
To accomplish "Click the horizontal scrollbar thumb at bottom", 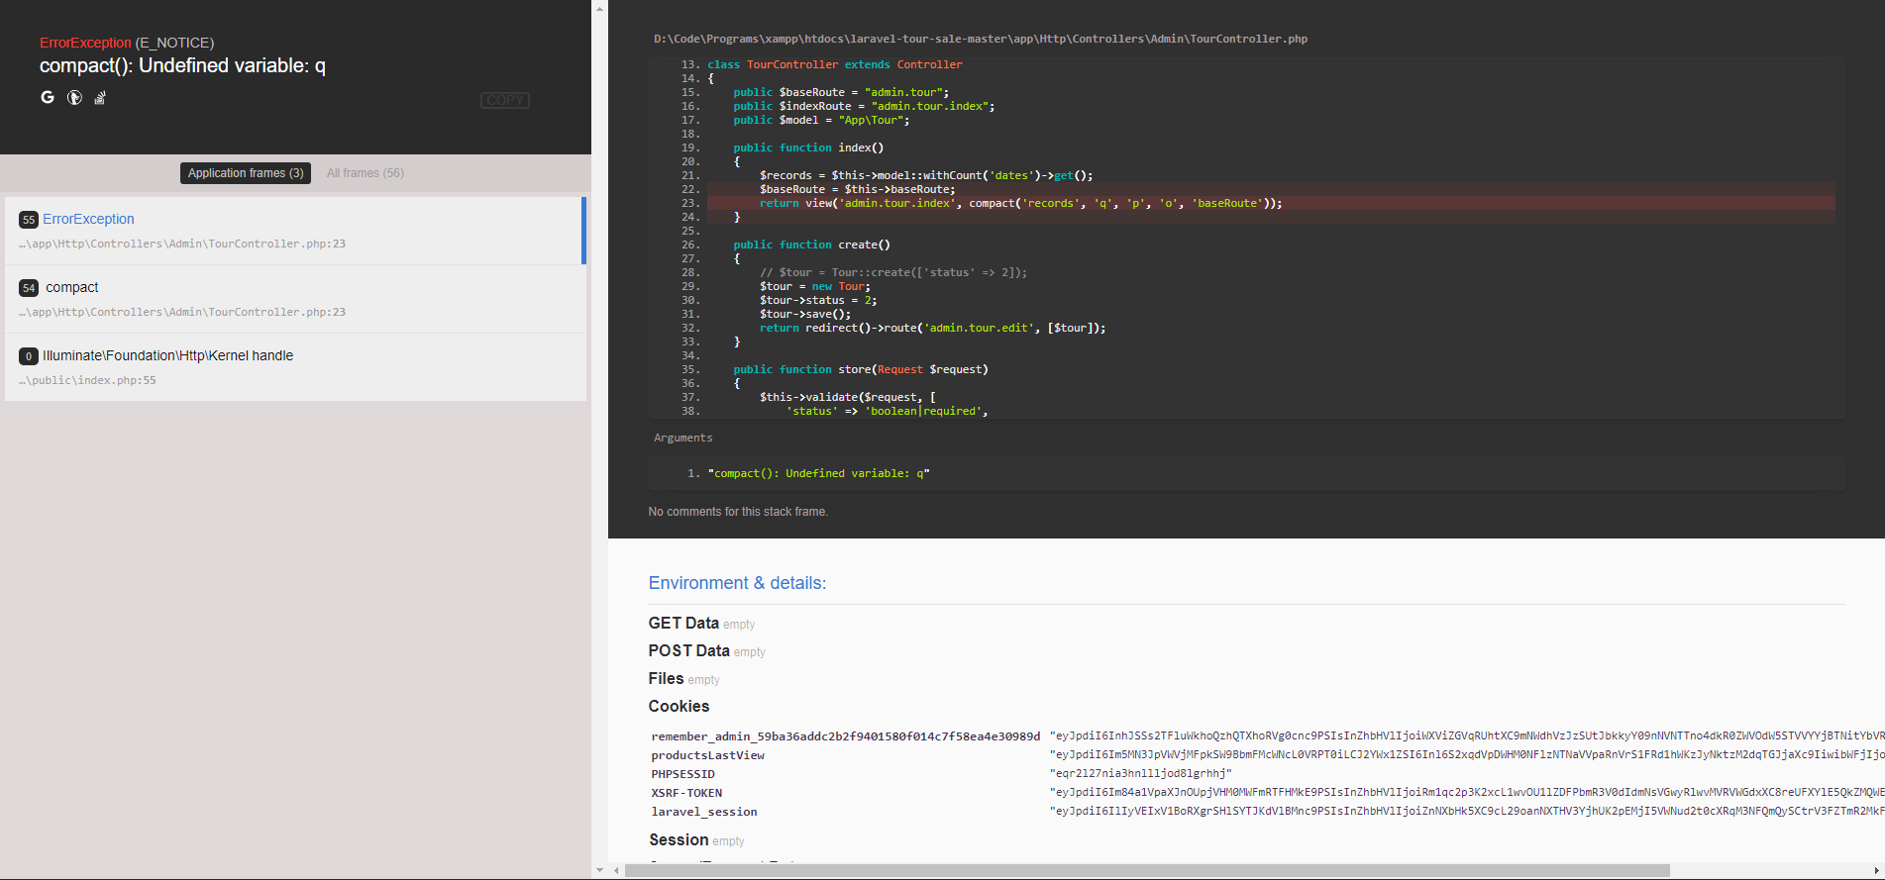I will click(1147, 871).
